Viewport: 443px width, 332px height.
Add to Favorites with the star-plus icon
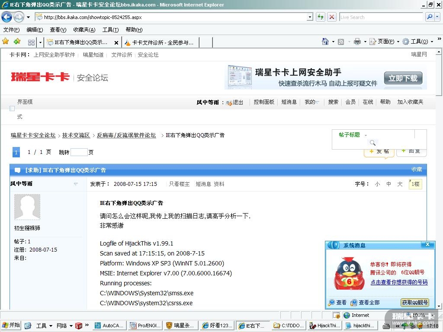click(17, 41)
